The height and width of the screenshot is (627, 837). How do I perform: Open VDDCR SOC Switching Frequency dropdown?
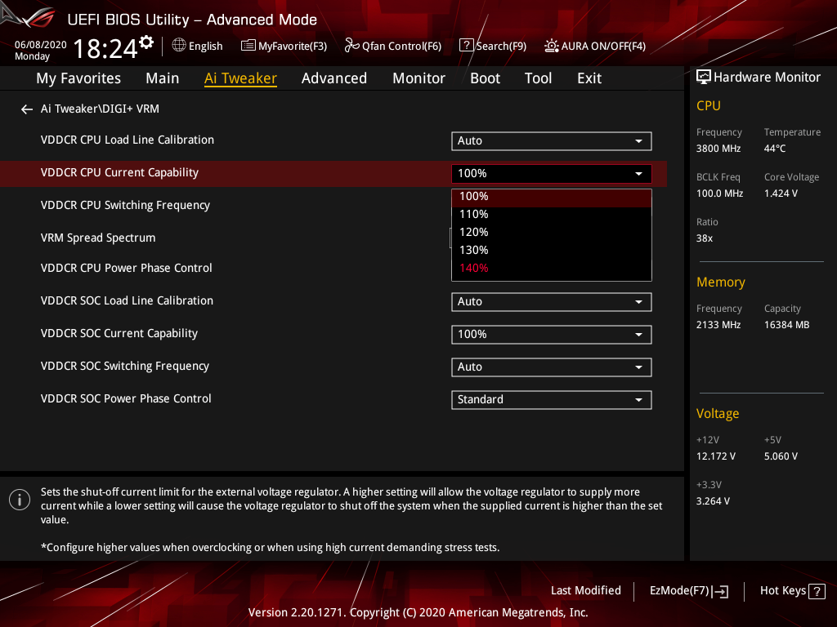(x=552, y=367)
